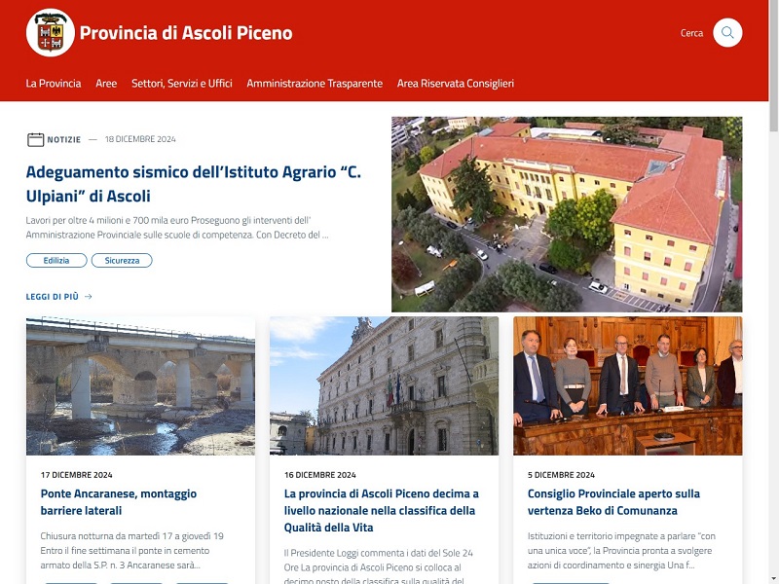
Task: Click the council members group photo
Action: (627, 385)
